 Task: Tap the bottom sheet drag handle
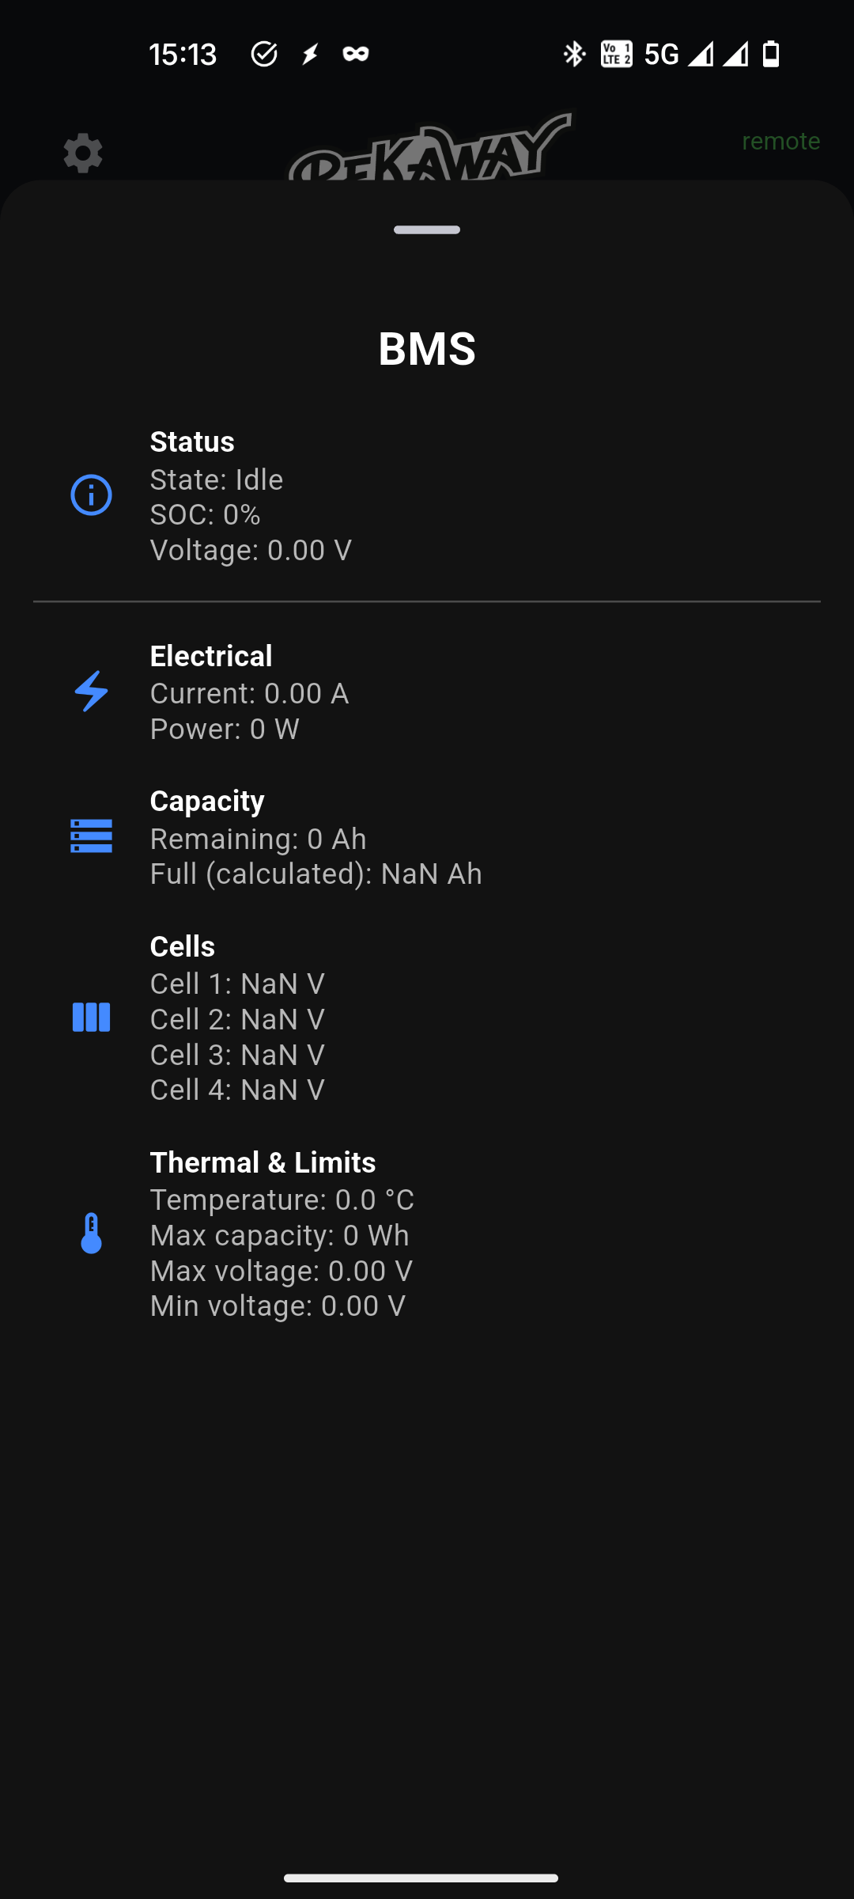tap(427, 230)
